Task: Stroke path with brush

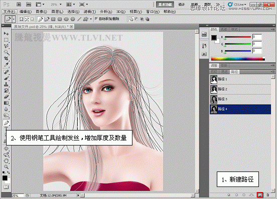Action: point(236,195)
